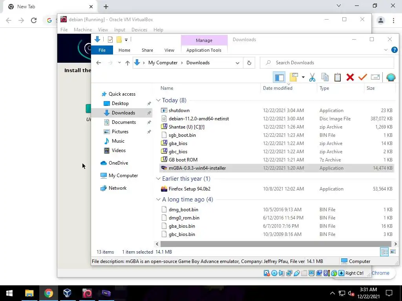The height and width of the screenshot is (301, 402).
Task: Select Desktop in Quick access
Action: (120, 103)
